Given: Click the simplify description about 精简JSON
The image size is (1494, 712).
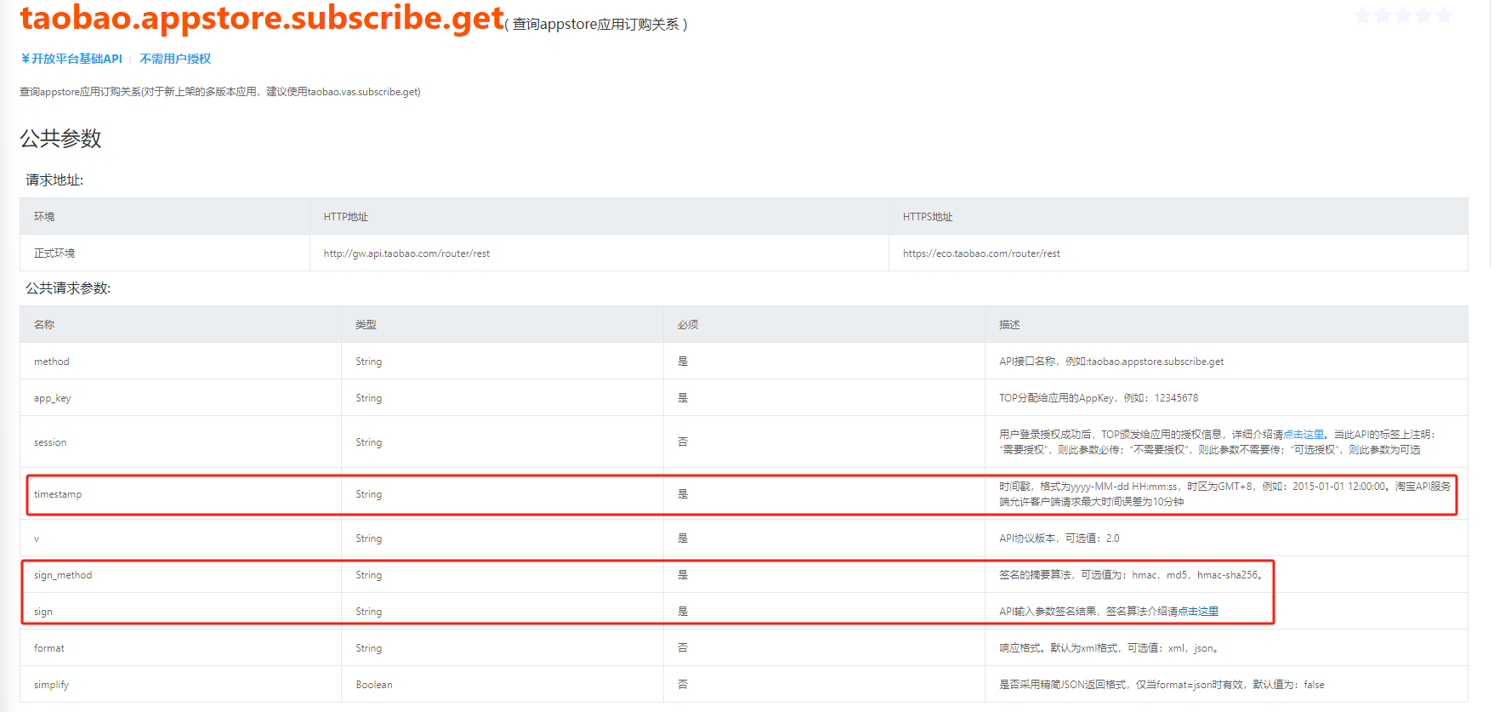Looking at the screenshot, I should click(x=1162, y=684).
